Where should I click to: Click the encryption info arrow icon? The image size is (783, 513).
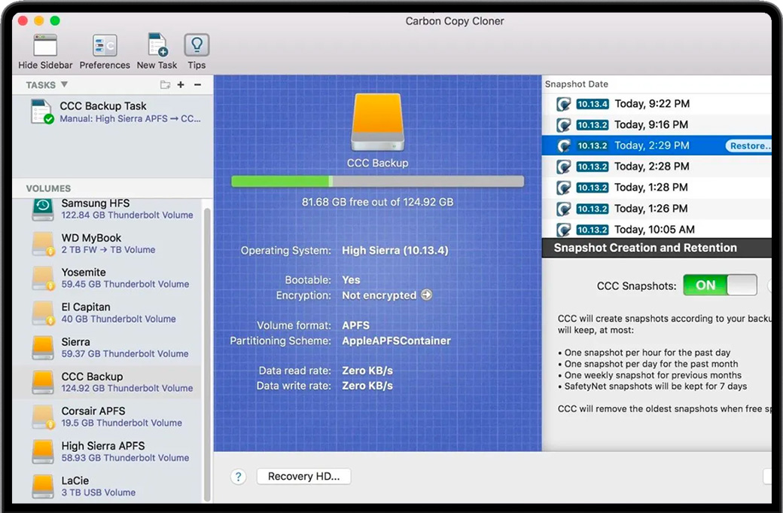pos(427,295)
